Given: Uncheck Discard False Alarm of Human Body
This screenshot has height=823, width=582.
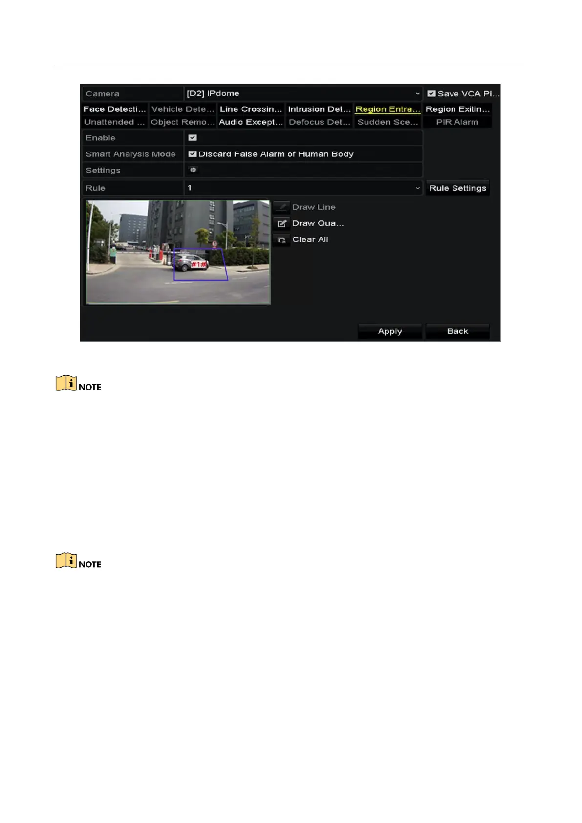Looking at the screenshot, I should click(x=193, y=154).
